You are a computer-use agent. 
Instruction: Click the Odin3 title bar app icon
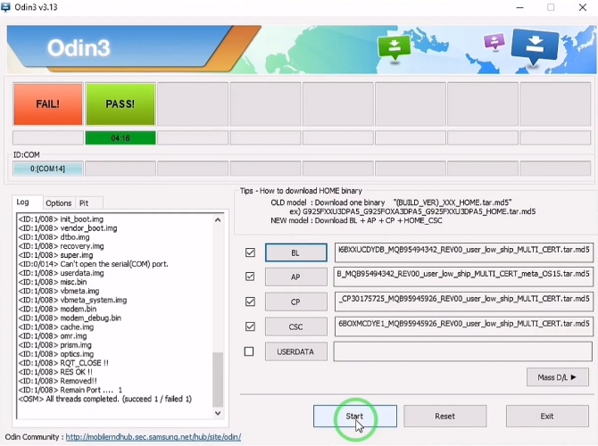coord(5,7)
